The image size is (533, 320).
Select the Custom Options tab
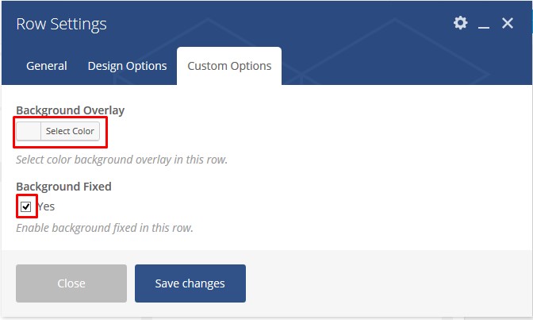[x=229, y=66]
